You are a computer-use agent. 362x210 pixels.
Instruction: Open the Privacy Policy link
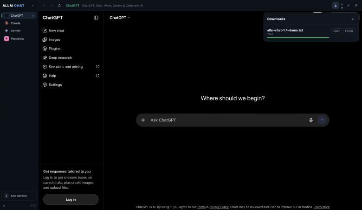pos(219,207)
